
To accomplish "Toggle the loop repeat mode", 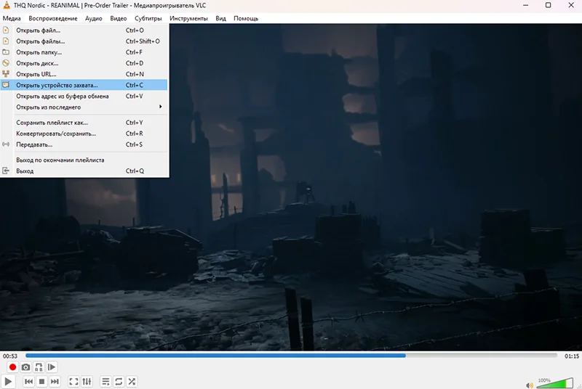I will 119,381.
